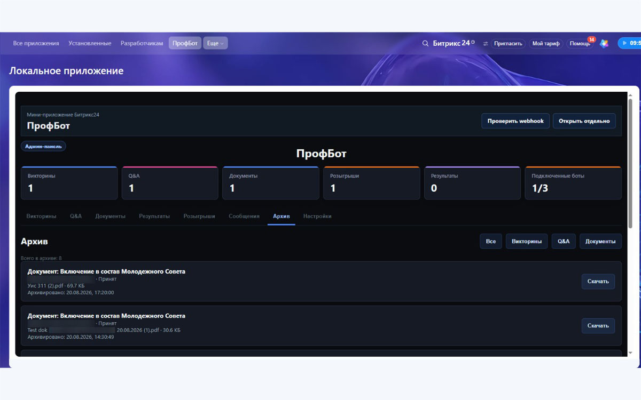Switch to the Розыгрыши tab
This screenshot has width=641, height=400.
tap(199, 216)
